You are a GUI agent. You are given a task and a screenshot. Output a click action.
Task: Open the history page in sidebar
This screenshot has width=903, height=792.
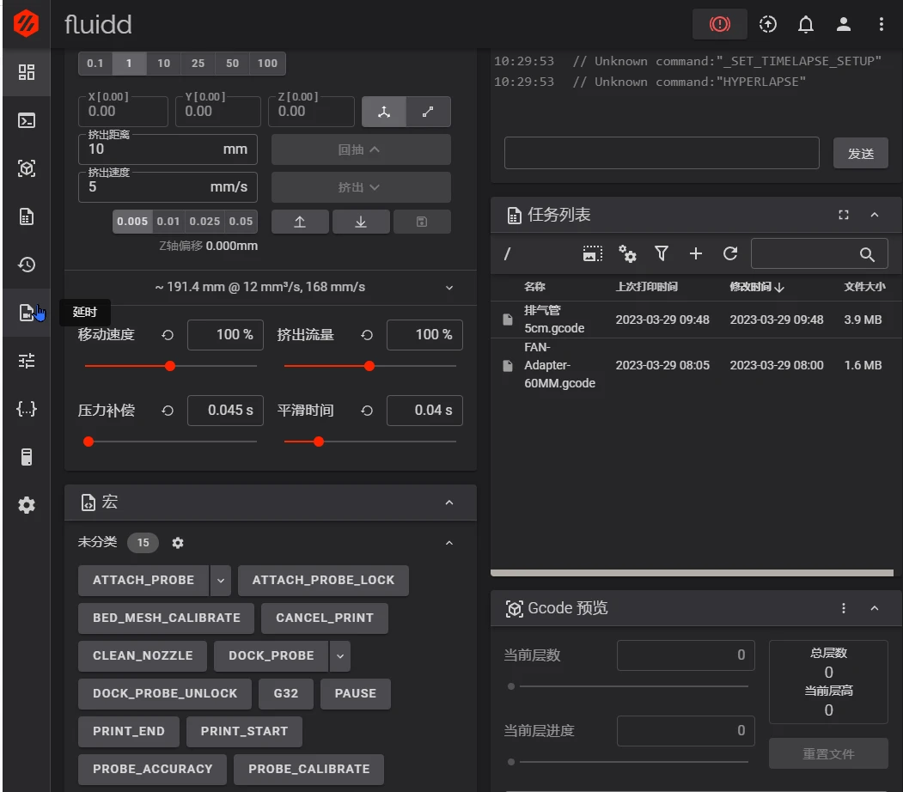point(27,265)
